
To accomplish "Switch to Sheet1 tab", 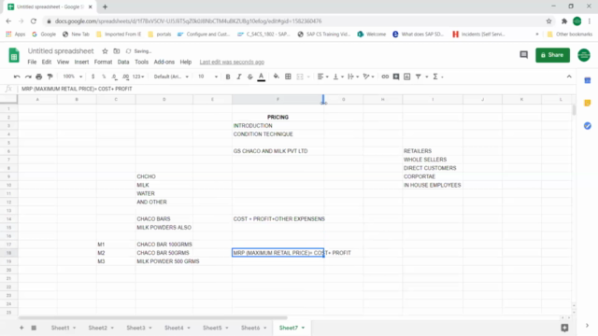I will (60, 328).
